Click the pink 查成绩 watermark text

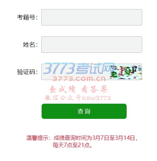(x=63, y=89)
